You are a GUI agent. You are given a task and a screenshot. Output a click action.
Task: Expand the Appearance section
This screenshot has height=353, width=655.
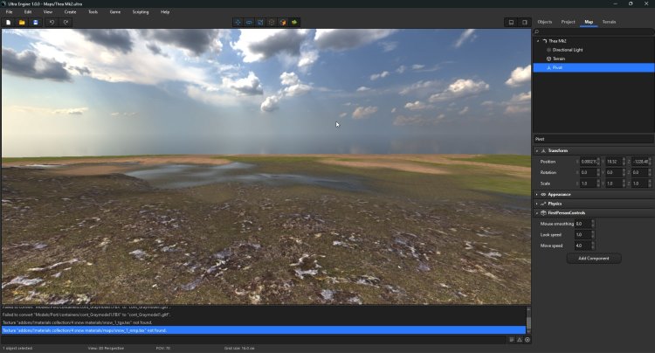(x=559, y=194)
